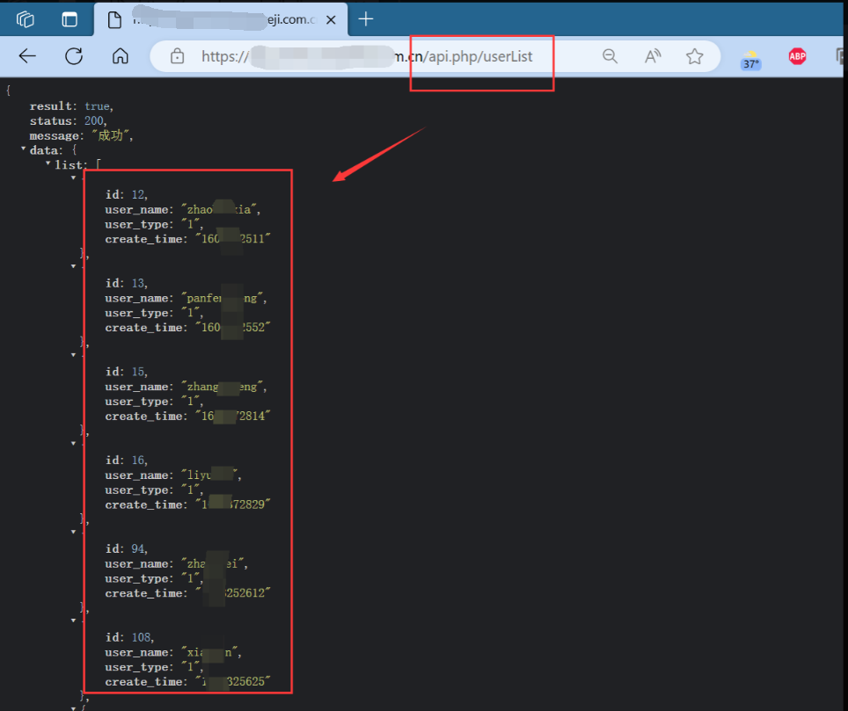Viewport: 848px width, 711px height.
Task: Open the zoom magnifier in address bar
Action: point(610,56)
